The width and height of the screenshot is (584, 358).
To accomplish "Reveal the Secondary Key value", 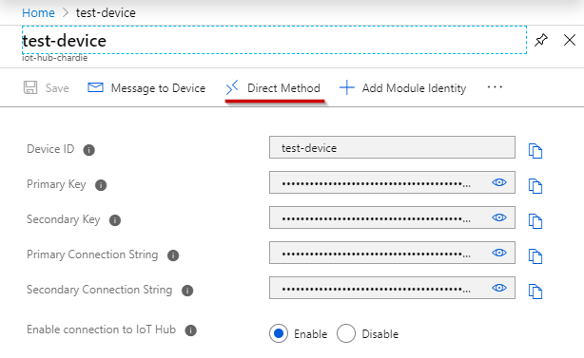I will pyautogui.click(x=499, y=217).
